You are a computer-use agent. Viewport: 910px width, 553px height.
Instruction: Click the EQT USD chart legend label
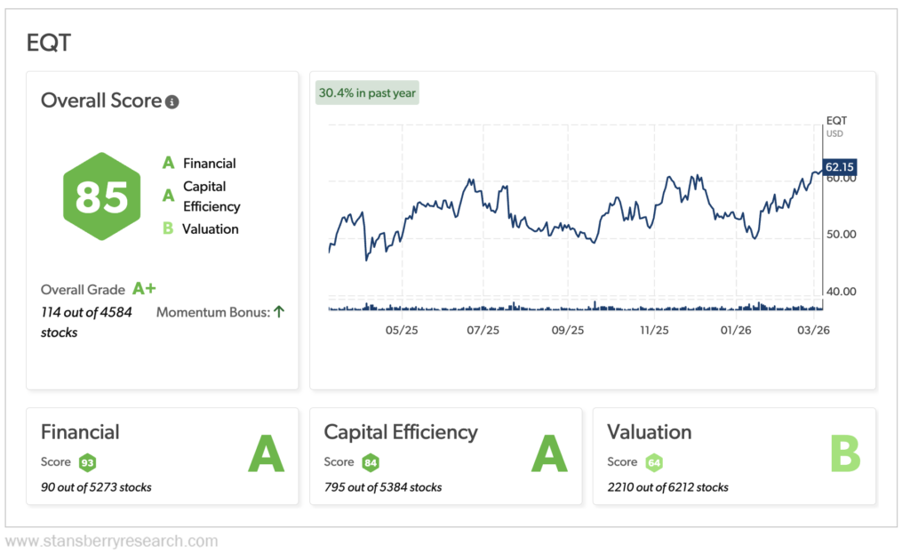tap(835, 124)
